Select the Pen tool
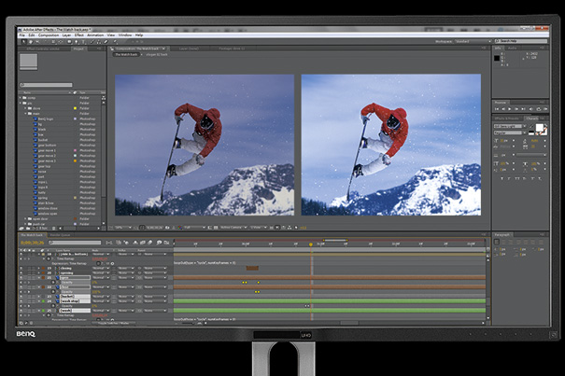565x376 pixels. coord(77,42)
